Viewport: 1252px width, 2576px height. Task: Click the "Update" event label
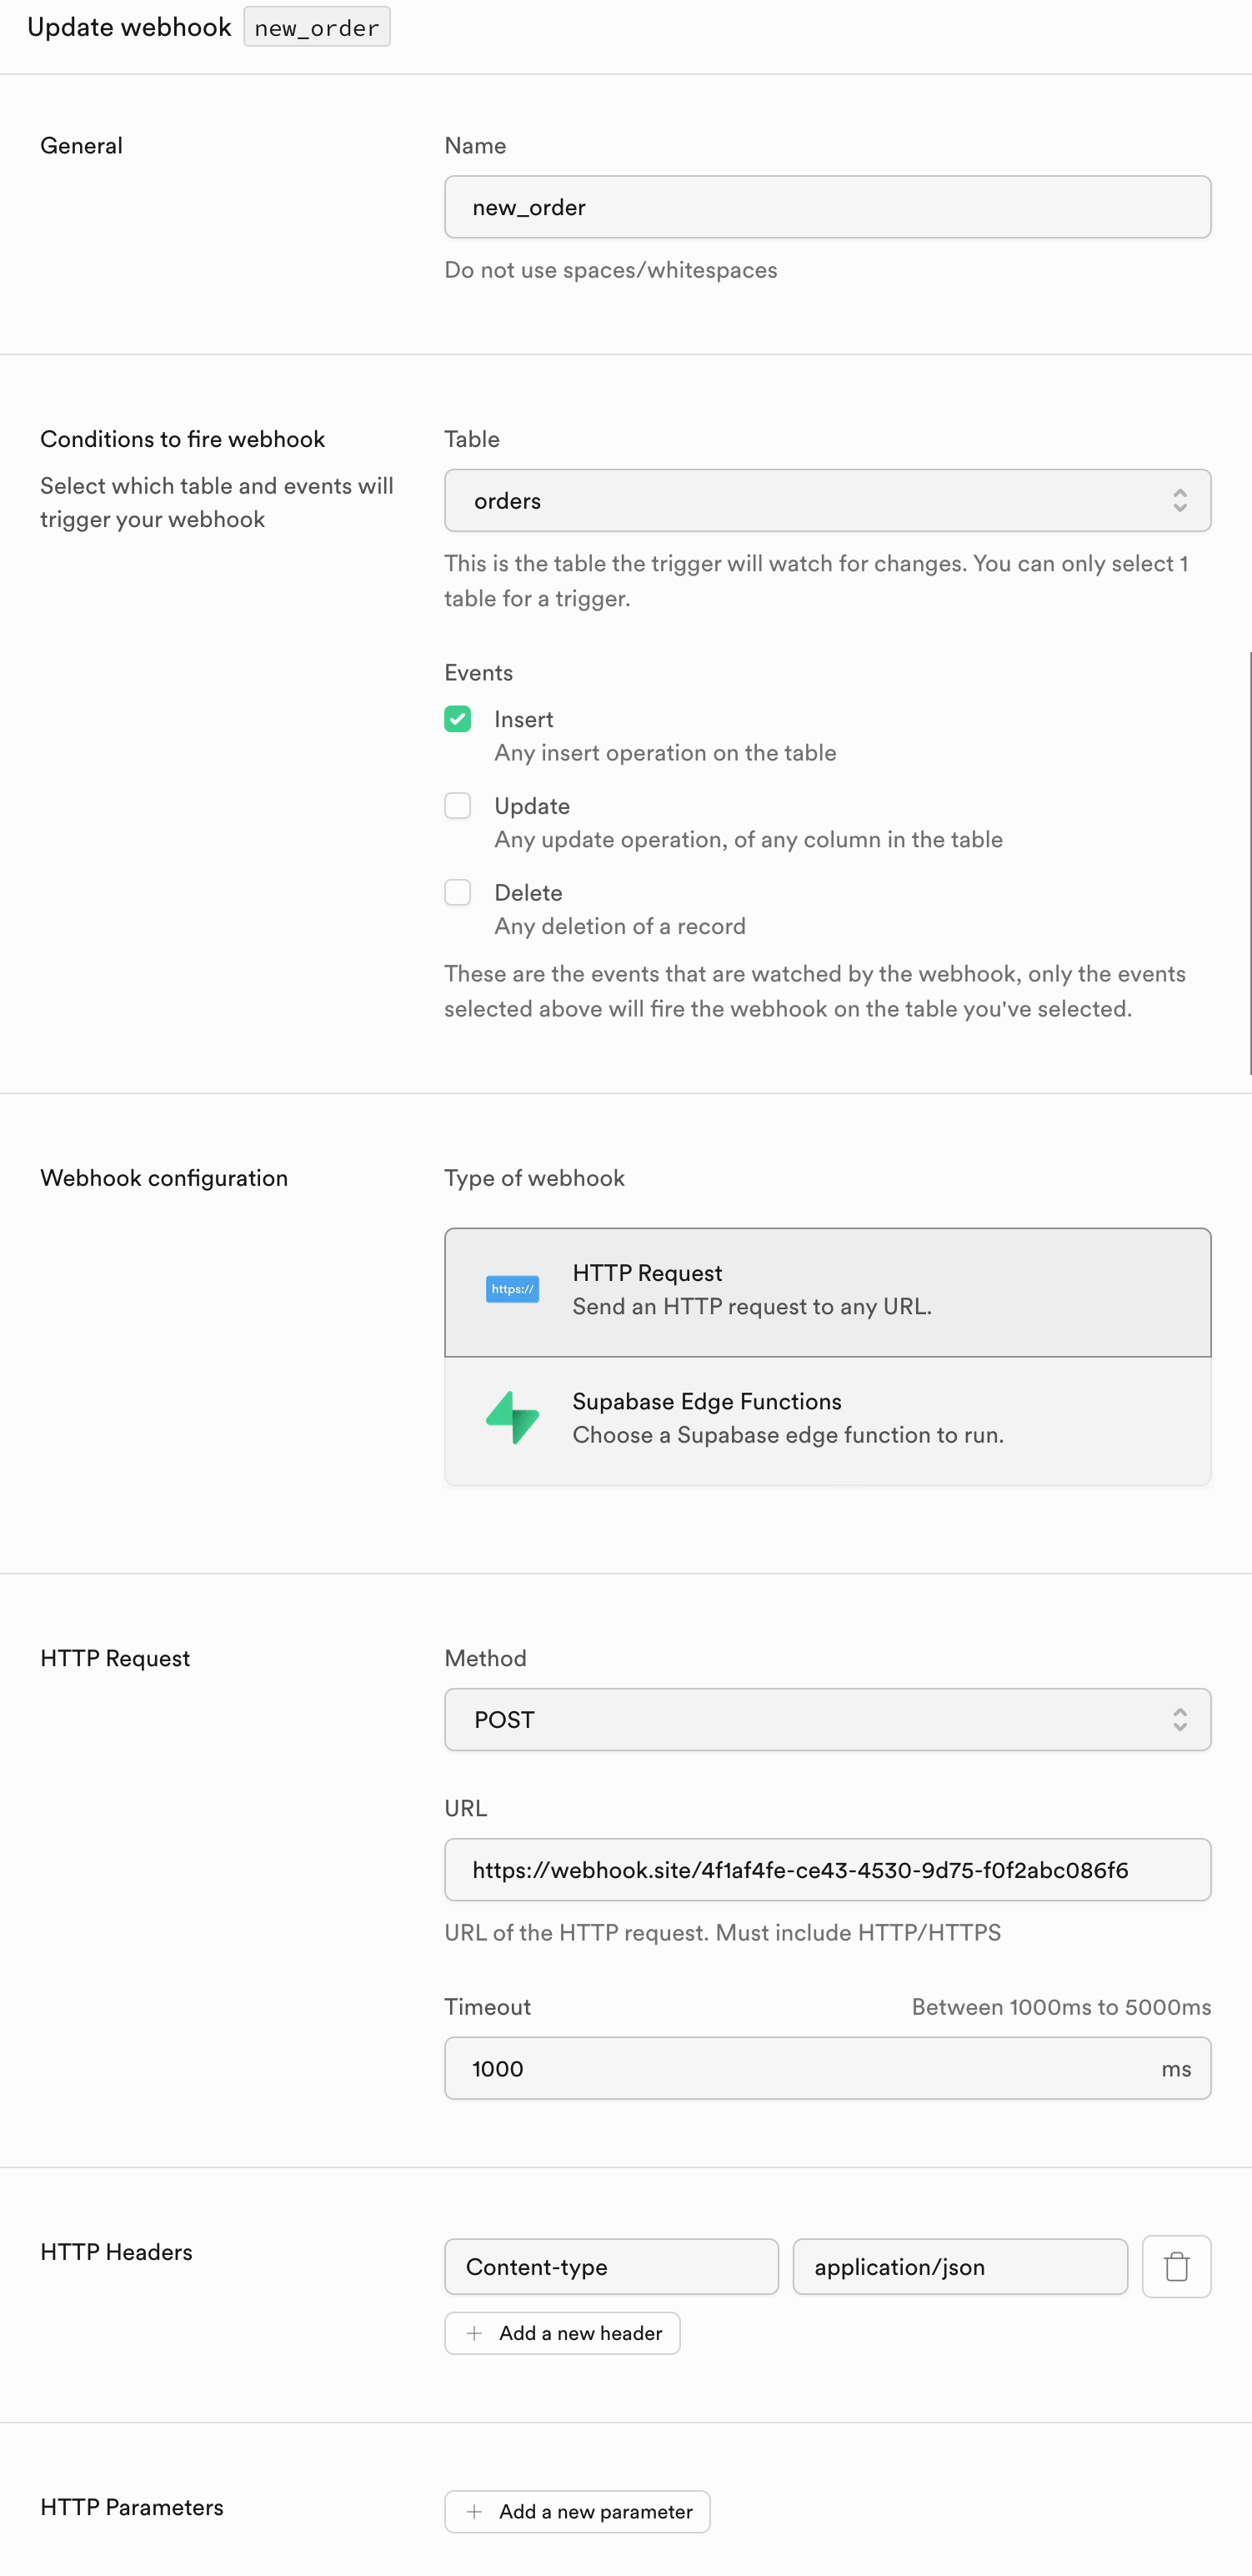click(x=533, y=806)
